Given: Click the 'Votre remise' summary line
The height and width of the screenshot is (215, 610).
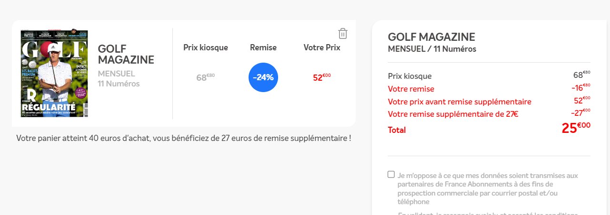Looking at the screenshot, I should tap(411, 89).
